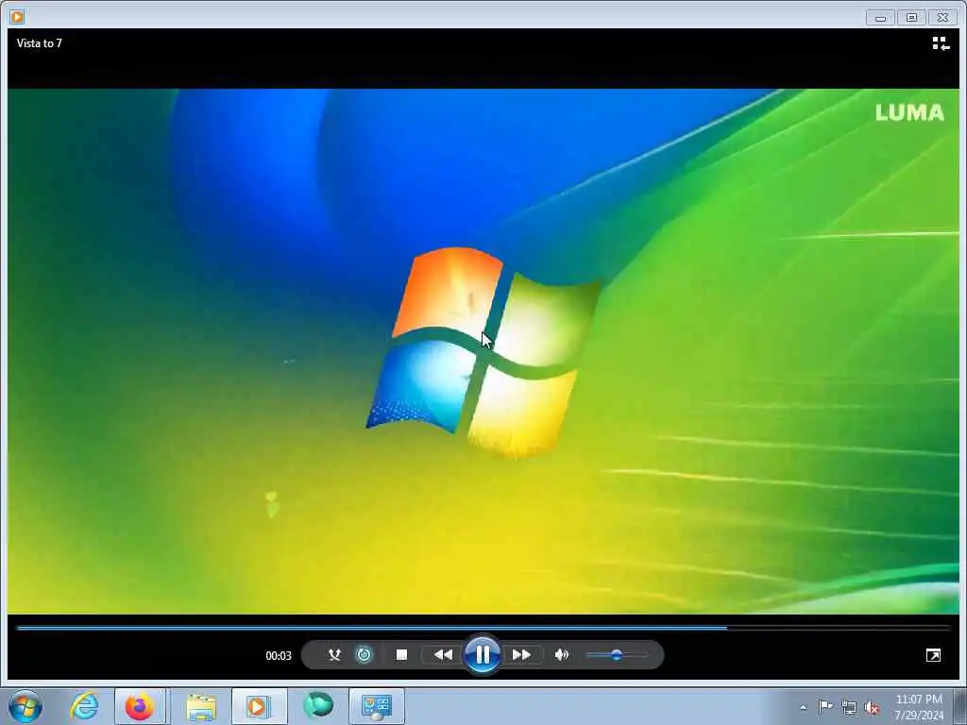Screen dimensions: 967x725
Task: Skip forward to next track
Action: [x=521, y=655]
